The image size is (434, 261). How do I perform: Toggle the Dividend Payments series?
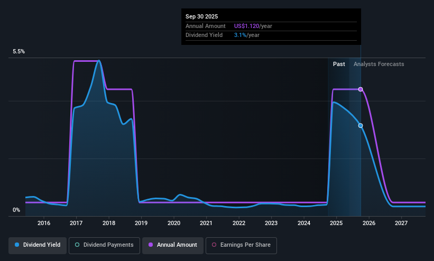click(x=104, y=245)
